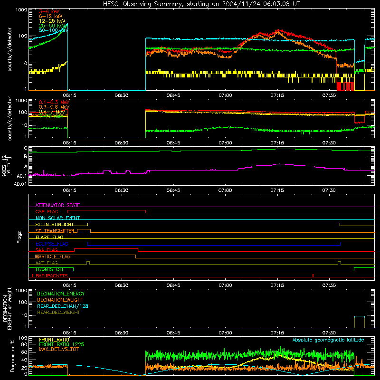The height and width of the screenshot is (380, 380).
Task: Click 07:15 tick under the top keV panel
Action: point(277,95)
